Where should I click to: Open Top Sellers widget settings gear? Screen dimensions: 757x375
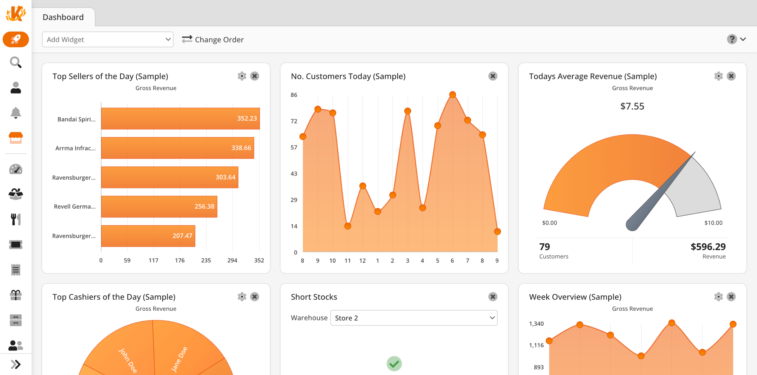click(x=242, y=76)
